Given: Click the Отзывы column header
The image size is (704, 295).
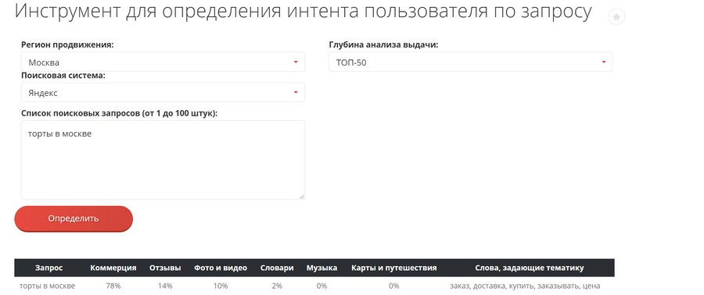Looking at the screenshot, I should tap(165, 268).
